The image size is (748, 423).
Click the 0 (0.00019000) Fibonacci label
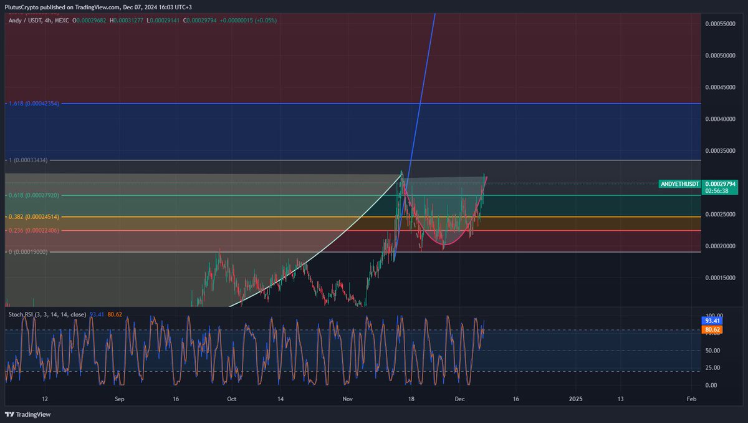27,252
